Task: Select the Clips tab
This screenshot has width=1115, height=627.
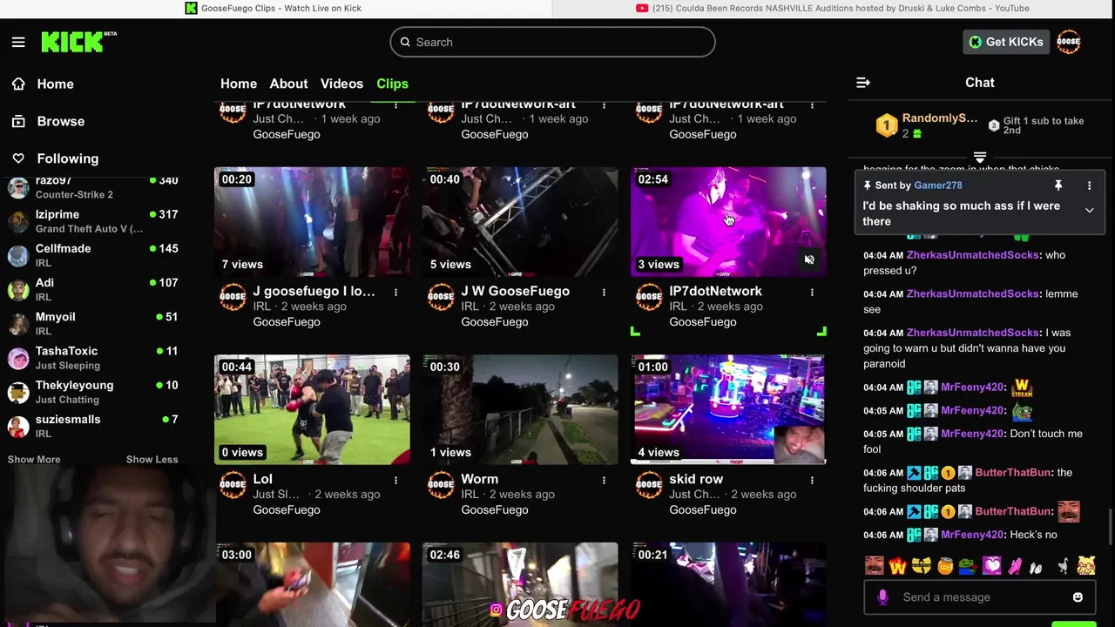Action: point(392,84)
